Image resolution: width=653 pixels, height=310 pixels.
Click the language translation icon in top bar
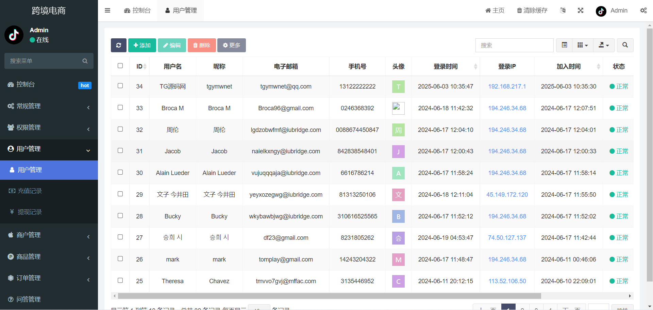coord(563,11)
